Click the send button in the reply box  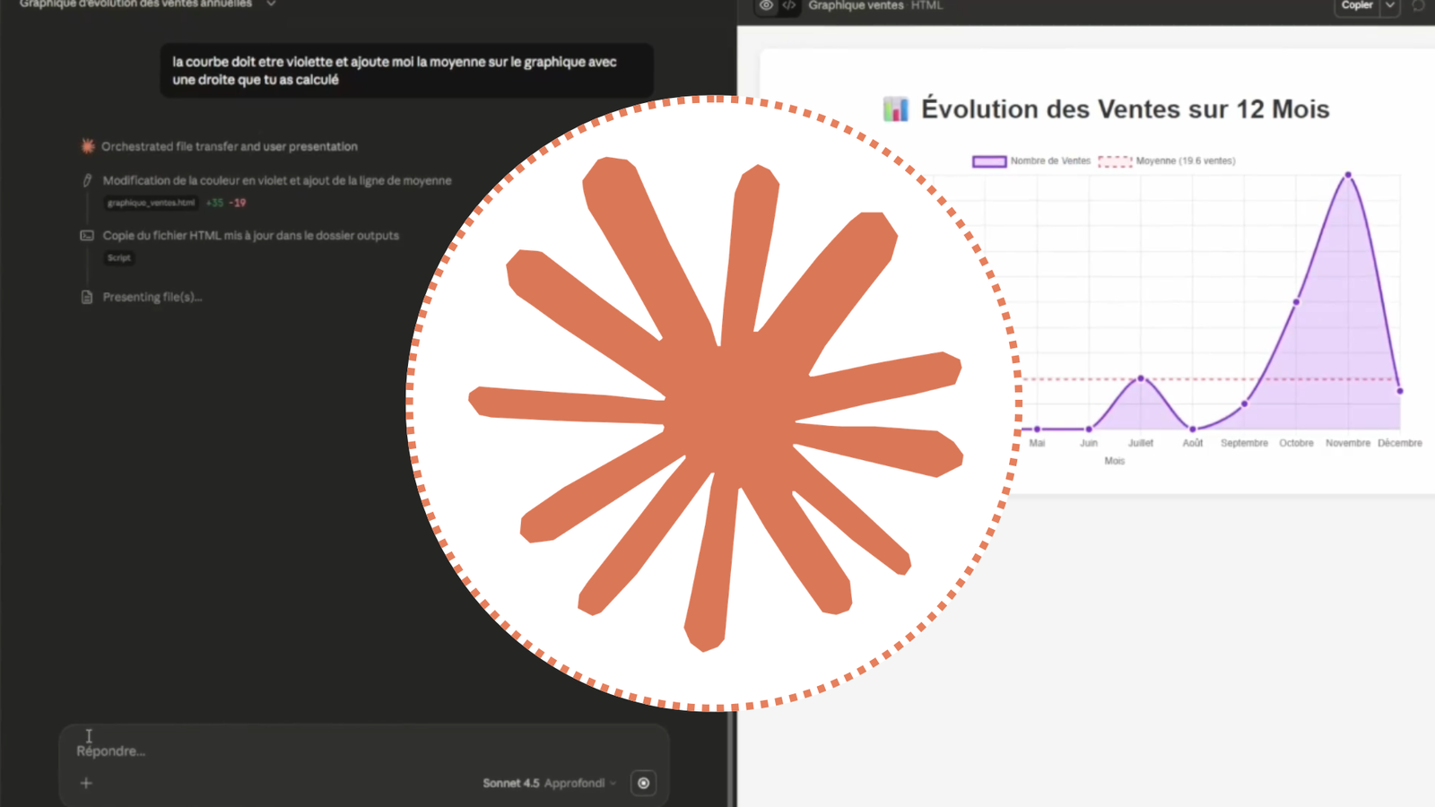pyautogui.click(x=643, y=783)
